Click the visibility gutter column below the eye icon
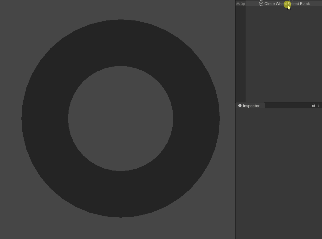This screenshot has height=239, width=322. coord(241,53)
